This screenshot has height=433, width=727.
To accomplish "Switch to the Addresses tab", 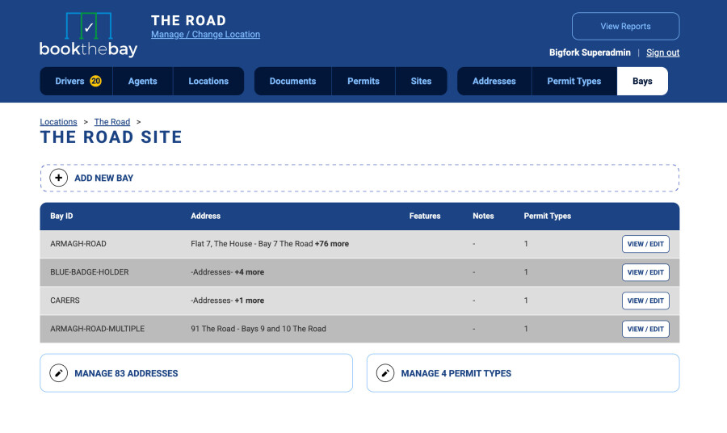I will click(494, 81).
